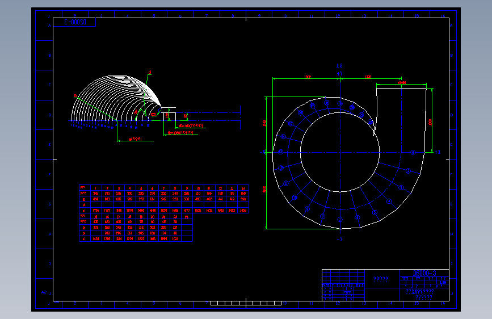Click circled station marker 7 on volute
The height and width of the screenshot is (319, 492).
[340, 220]
